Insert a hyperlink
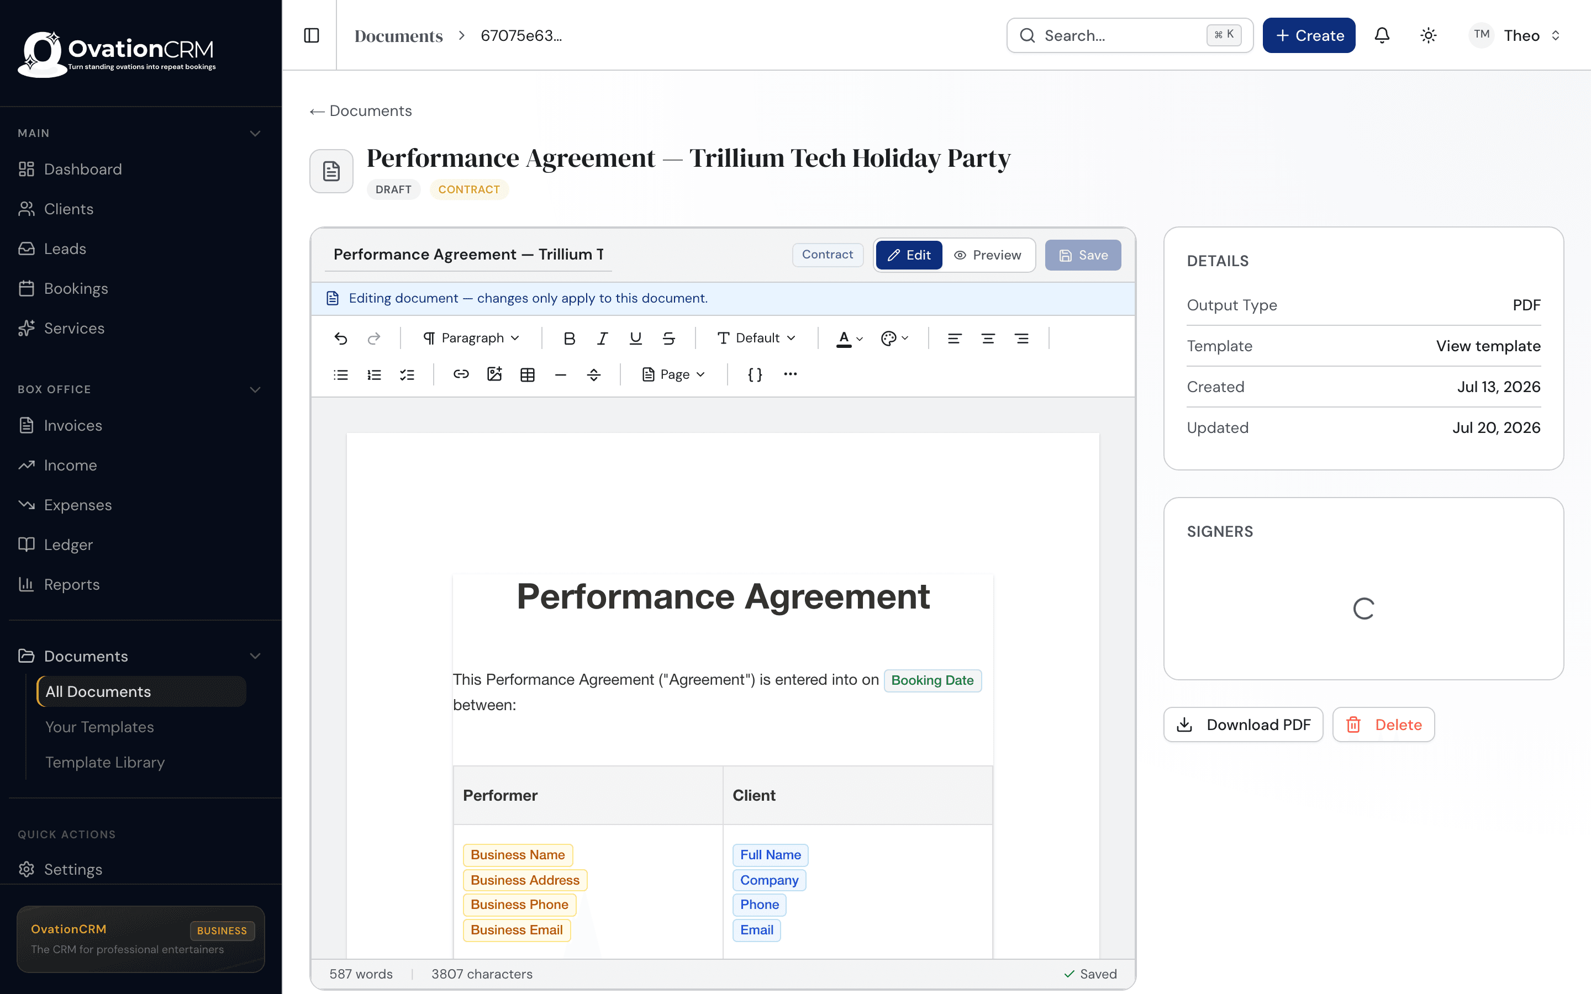Viewport: 1591px width, 994px height. [461, 374]
